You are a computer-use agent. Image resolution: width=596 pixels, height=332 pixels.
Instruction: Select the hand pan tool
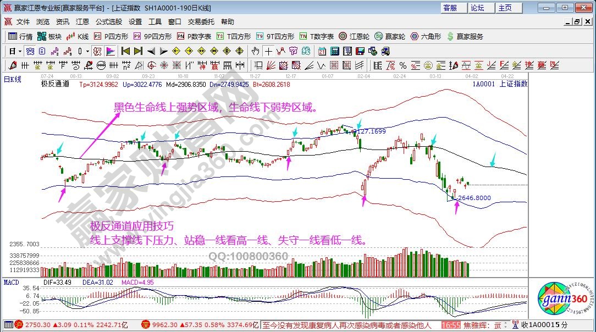(x=255, y=51)
